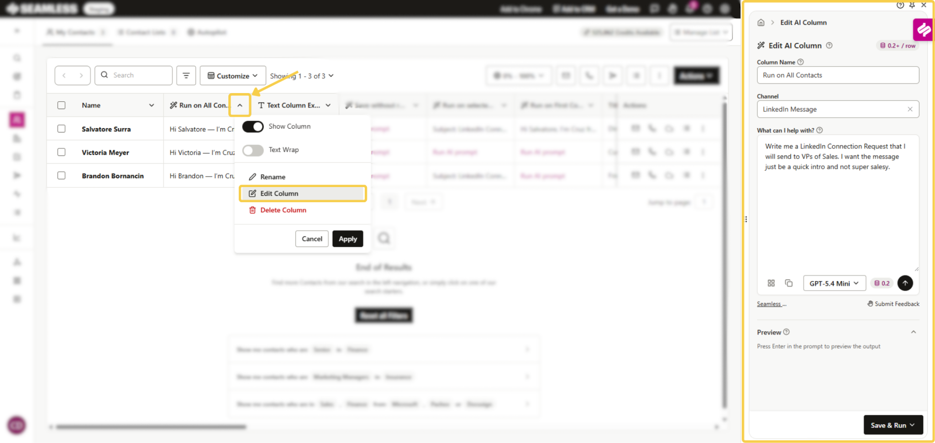Click the 0.2+ / row credits badge
Viewport: 935px width, 443px height.
898,46
